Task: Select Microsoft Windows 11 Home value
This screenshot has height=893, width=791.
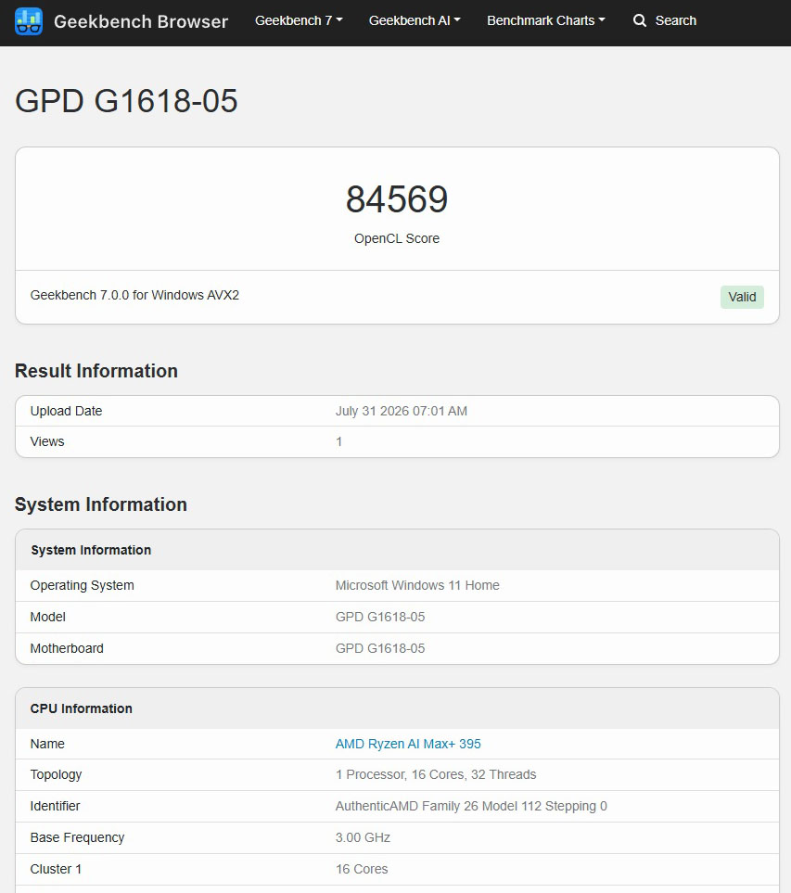Action: click(417, 585)
